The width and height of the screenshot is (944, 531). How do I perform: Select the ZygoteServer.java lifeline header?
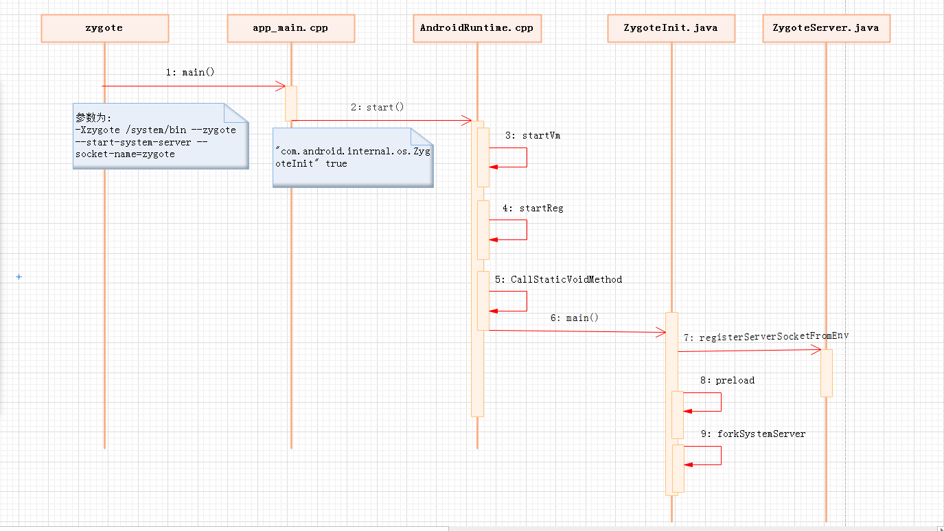point(826,29)
